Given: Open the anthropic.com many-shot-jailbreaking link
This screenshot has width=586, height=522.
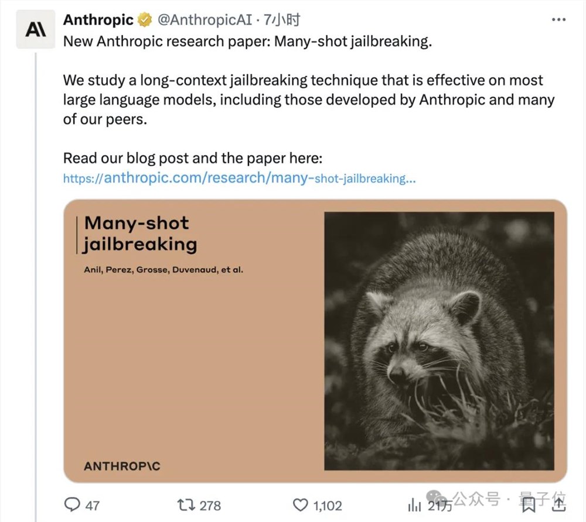Looking at the screenshot, I should (239, 178).
